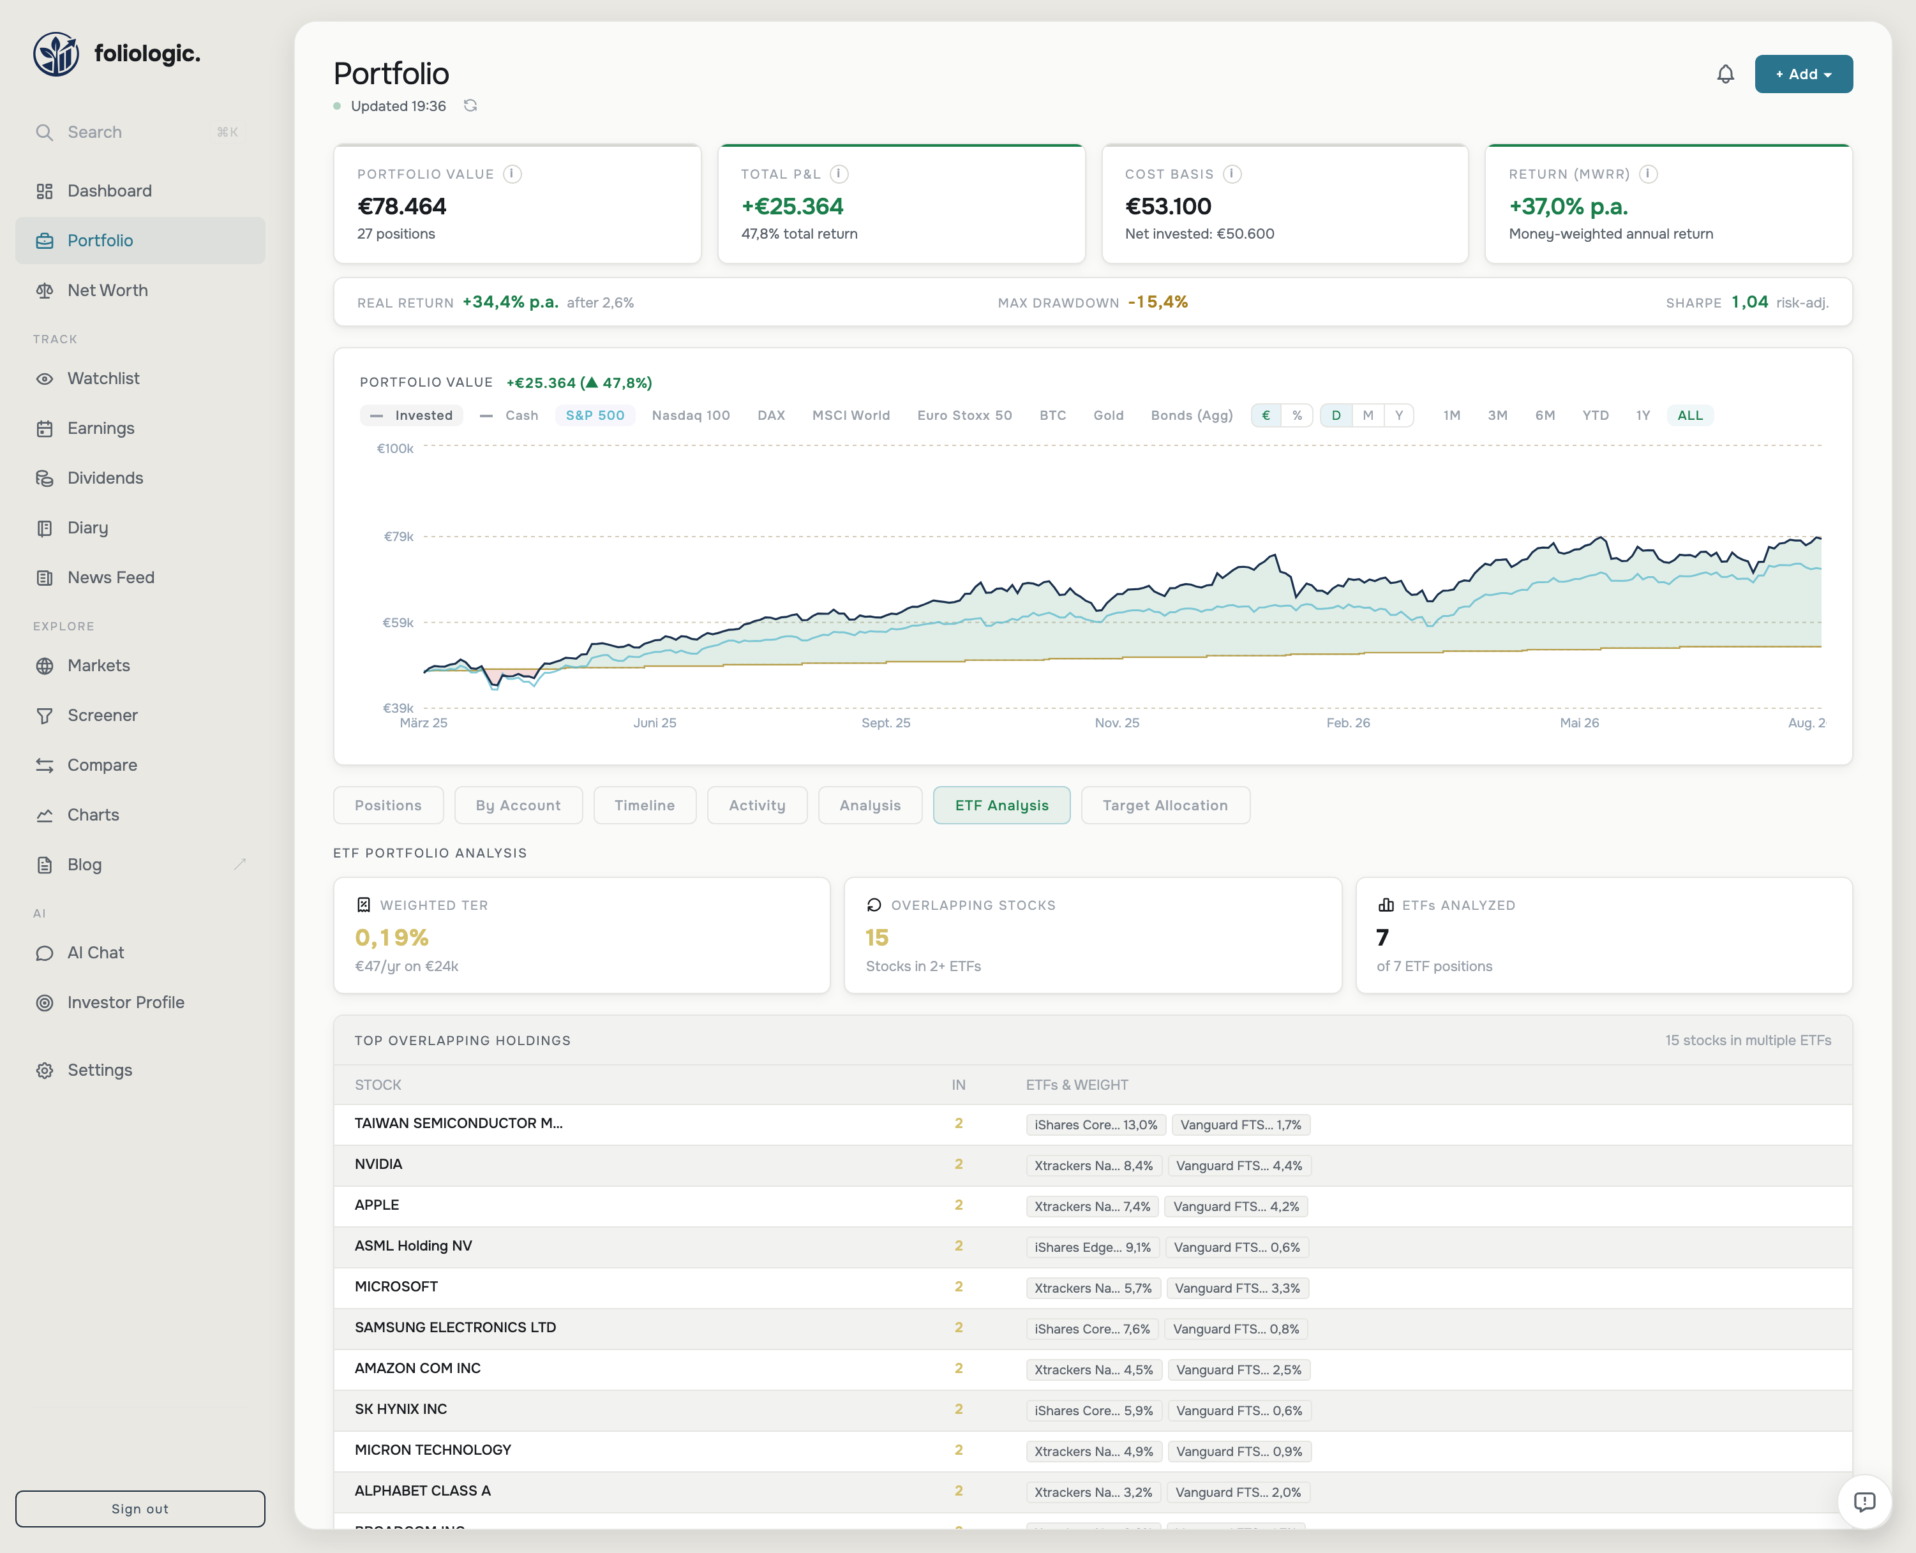Toggle the Invested line on the chart
Viewport: 1916px width, 1553px height.
pos(412,415)
